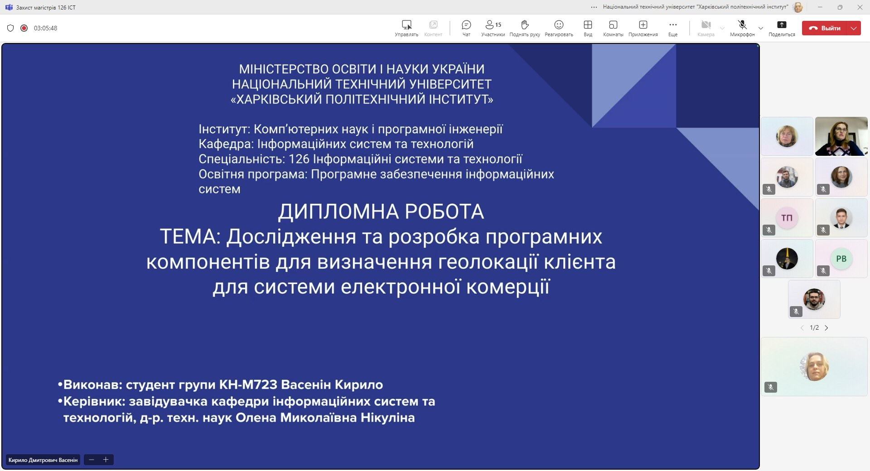
Task: Raise your hand in the meeting
Action: pyautogui.click(x=525, y=28)
